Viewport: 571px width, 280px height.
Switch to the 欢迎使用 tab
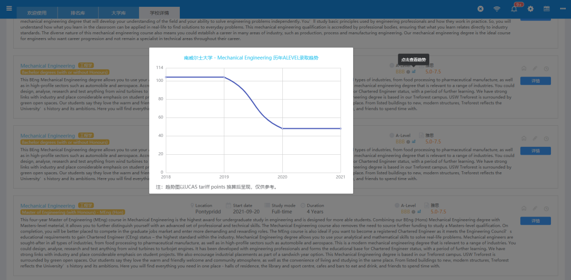[37, 13]
